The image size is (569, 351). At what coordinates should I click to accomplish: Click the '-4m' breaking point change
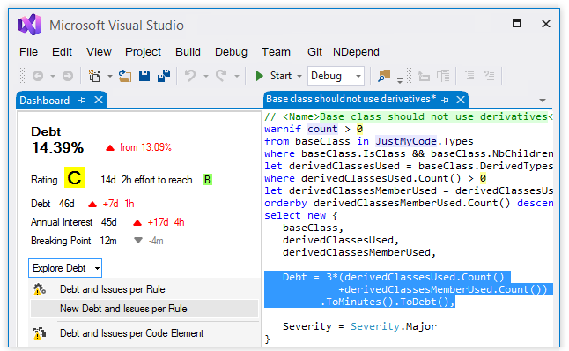156,241
